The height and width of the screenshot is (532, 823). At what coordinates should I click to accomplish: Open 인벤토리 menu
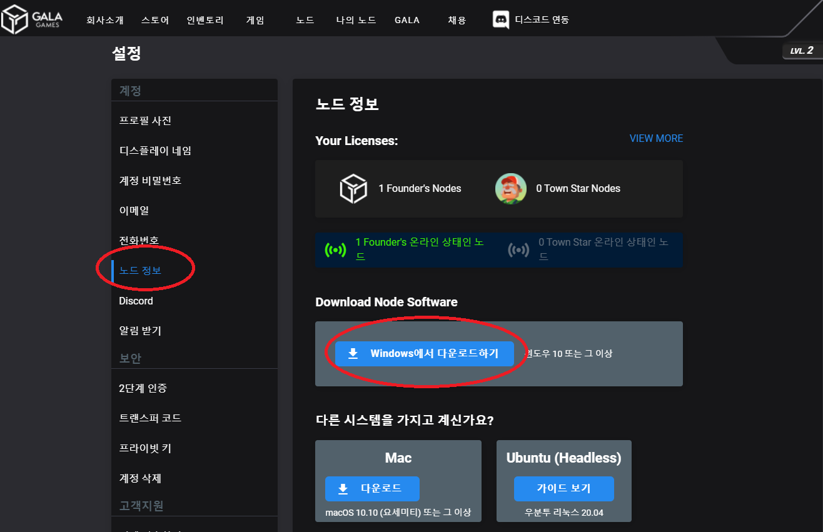click(x=205, y=20)
